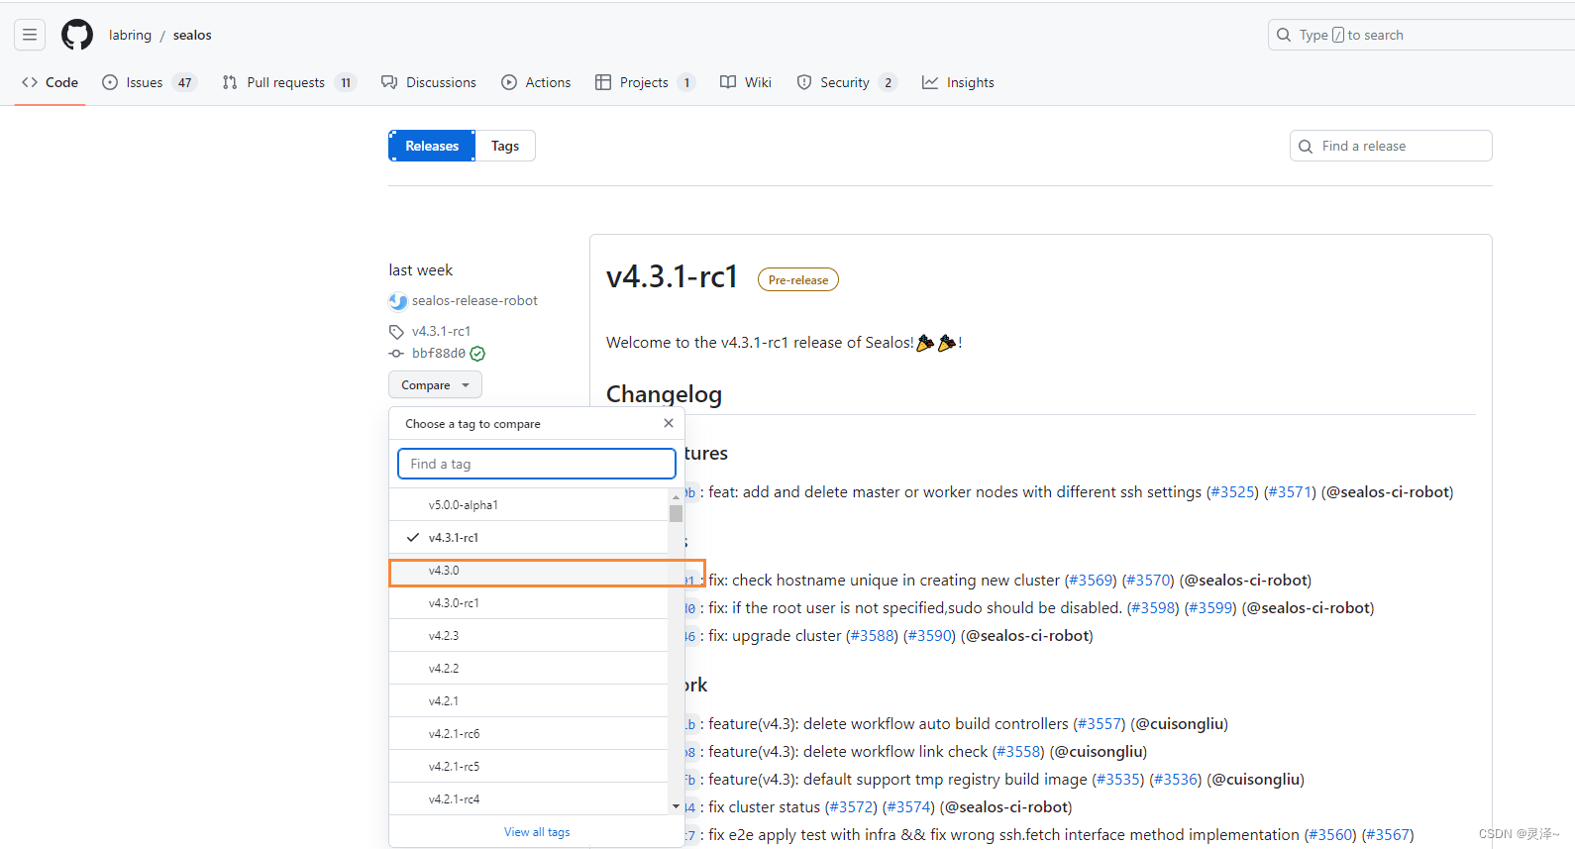Open pull request #3557

pos(1100,724)
